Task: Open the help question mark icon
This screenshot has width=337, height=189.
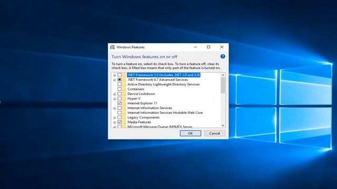Action: [x=223, y=57]
